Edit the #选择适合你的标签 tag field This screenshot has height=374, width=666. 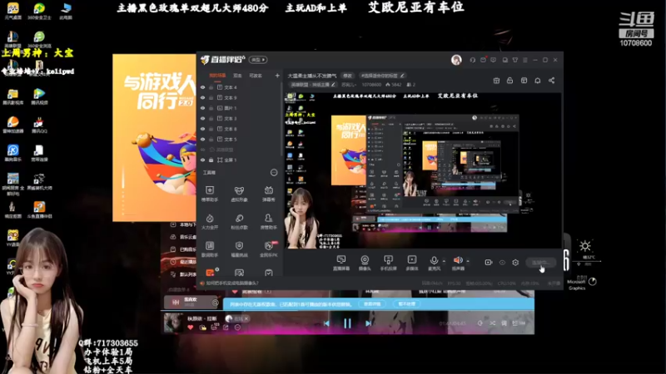pyautogui.click(x=382, y=76)
